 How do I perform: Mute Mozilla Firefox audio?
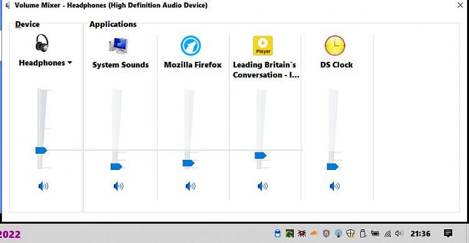(190, 186)
